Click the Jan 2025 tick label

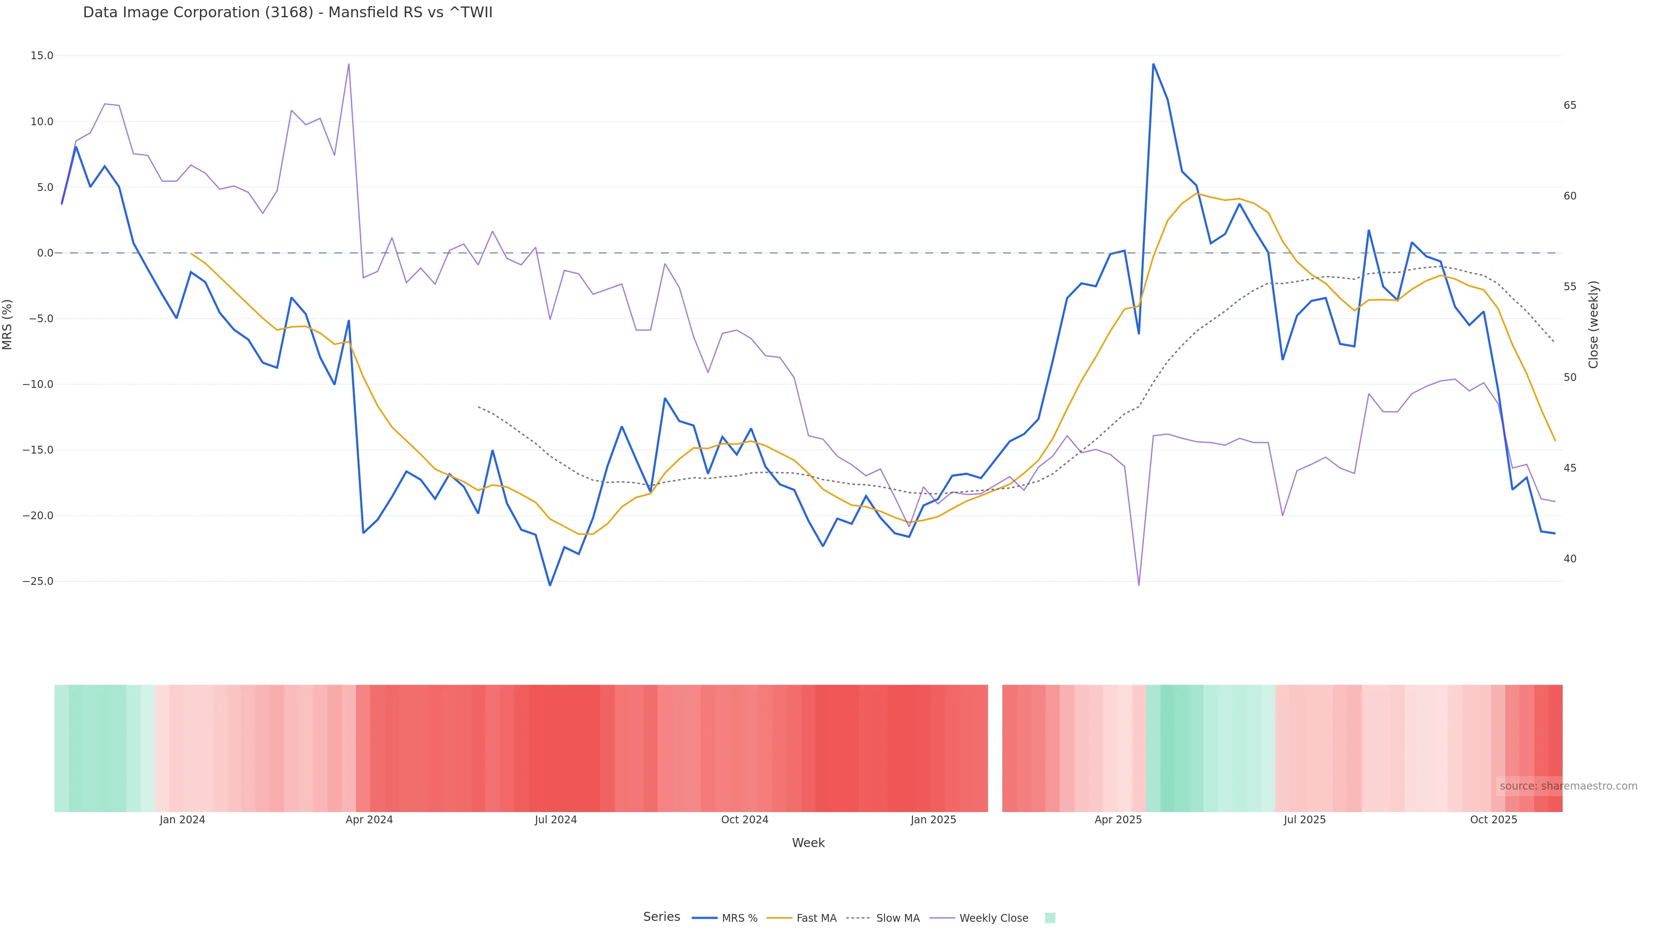point(933,820)
